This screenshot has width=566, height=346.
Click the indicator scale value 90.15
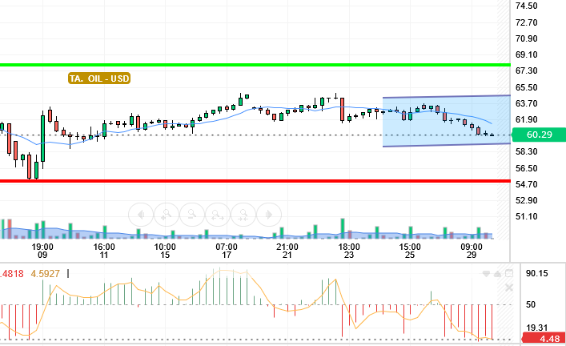(x=536, y=273)
